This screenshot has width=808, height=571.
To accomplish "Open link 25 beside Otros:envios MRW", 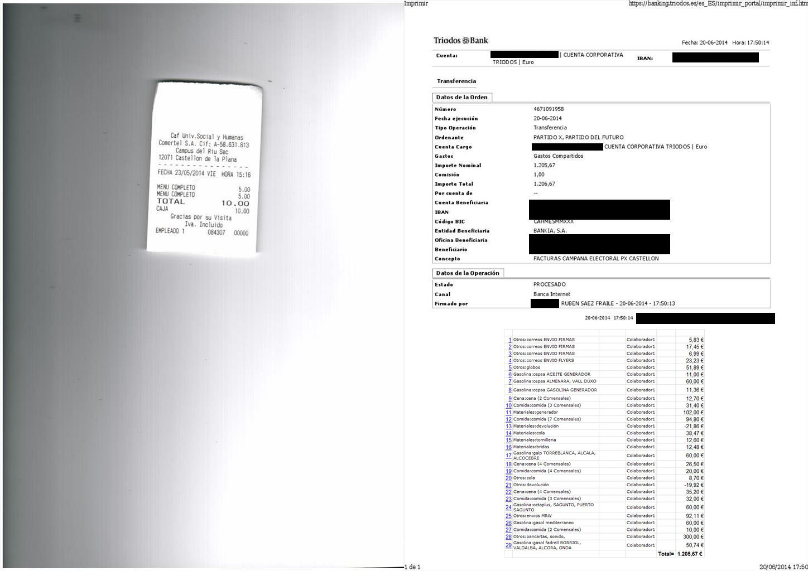I will (508, 516).
